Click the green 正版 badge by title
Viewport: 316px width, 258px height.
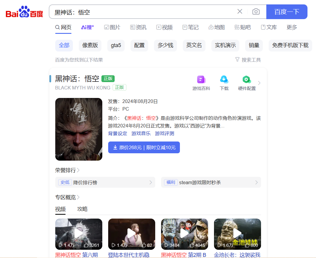pyautogui.click(x=108, y=79)
